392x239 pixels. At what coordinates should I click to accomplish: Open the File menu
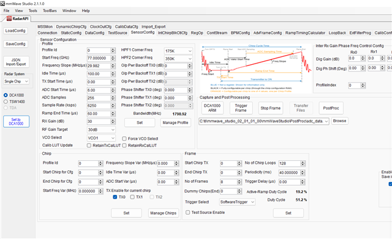(x=6, y=11)
